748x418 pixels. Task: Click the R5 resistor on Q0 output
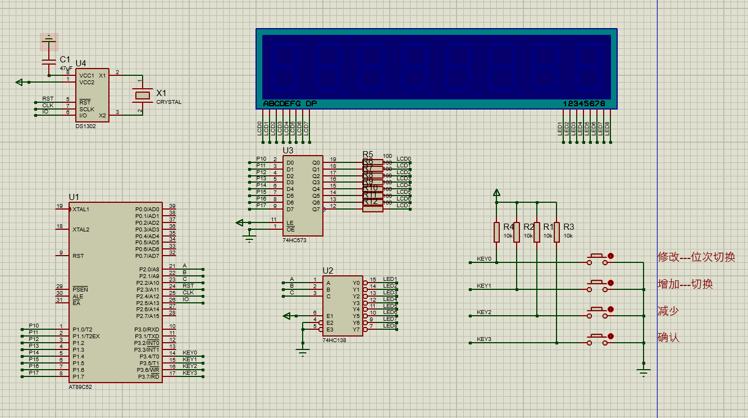click(373, 162)
